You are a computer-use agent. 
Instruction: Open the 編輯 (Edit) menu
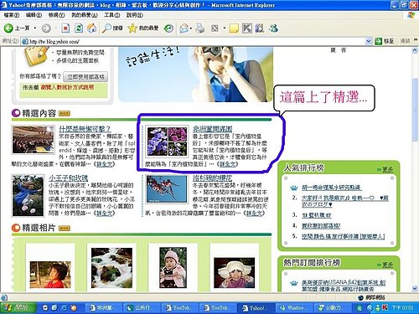tap(34, 15)
